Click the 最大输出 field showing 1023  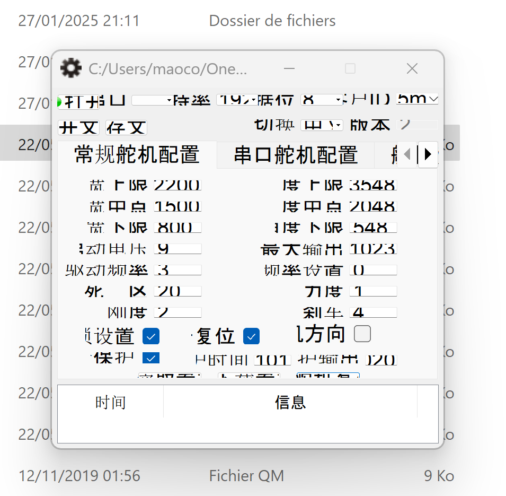[x=373, y=249]
